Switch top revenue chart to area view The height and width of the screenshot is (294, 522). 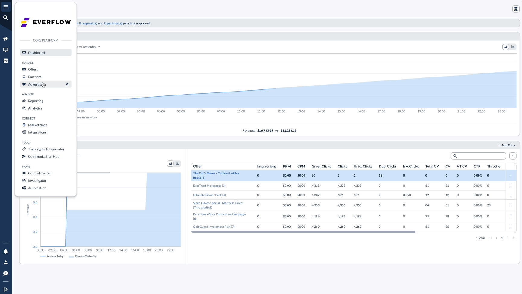pyautogui.click(x=506, y=47)
